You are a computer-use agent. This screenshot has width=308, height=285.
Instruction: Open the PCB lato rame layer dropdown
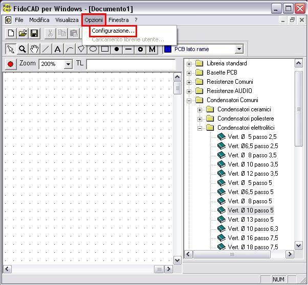[x=239, y=49]
